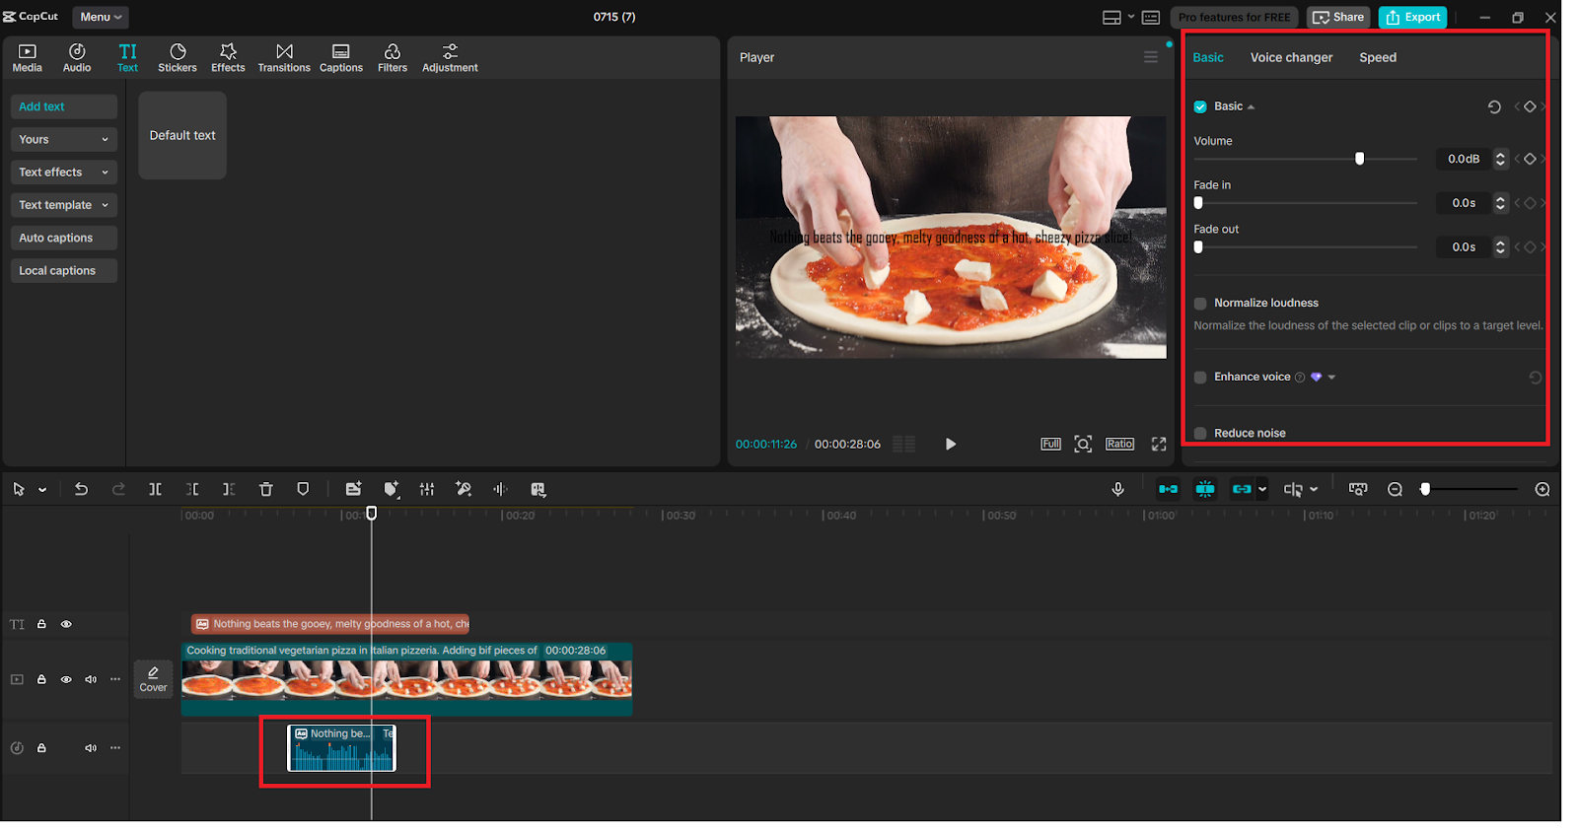The image size is (1578, 833).
Task: Enter fullscreen preview in the player
Action: [1159, 444]
